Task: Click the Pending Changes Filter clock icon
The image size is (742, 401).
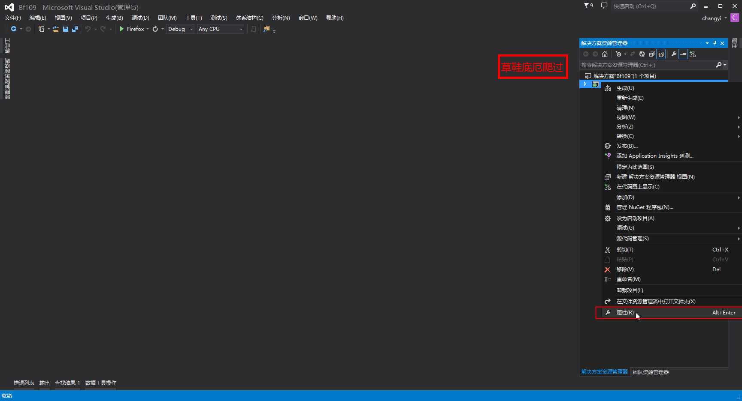Action: [618, 54]
